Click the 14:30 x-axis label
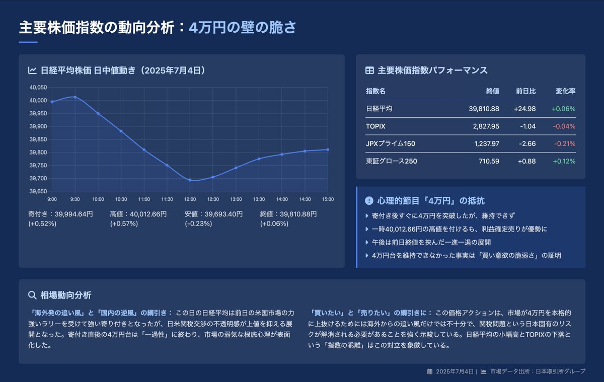 305,200
